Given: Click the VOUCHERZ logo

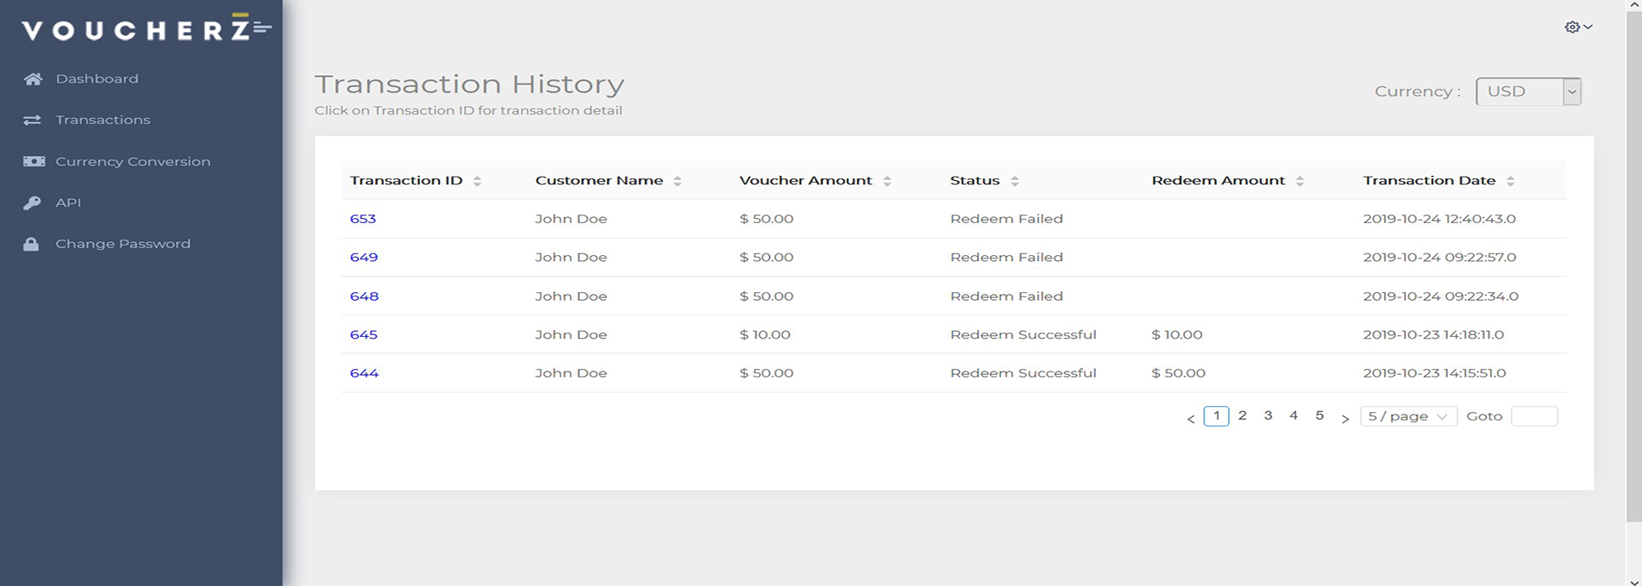Looking at the screenshot, I should (x=147, y=29).
